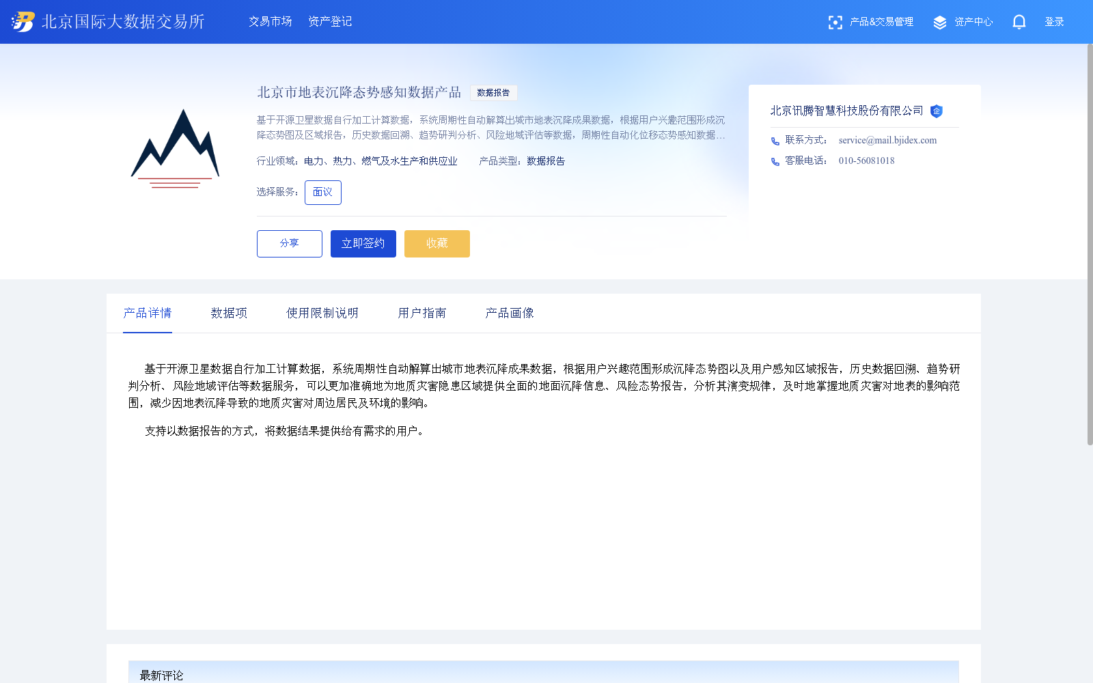Open 产品&交易管理 in the header
Image resolution: width=1093 pixels, height=683 pixels.
click(881, 22)
